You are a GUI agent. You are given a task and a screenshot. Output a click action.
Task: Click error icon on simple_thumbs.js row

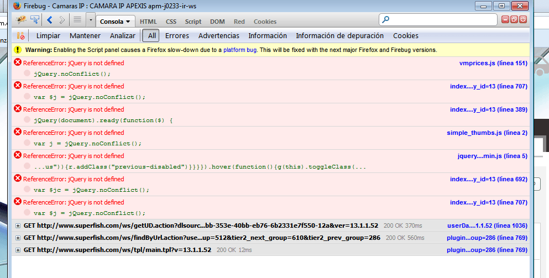tap(18, 132)
